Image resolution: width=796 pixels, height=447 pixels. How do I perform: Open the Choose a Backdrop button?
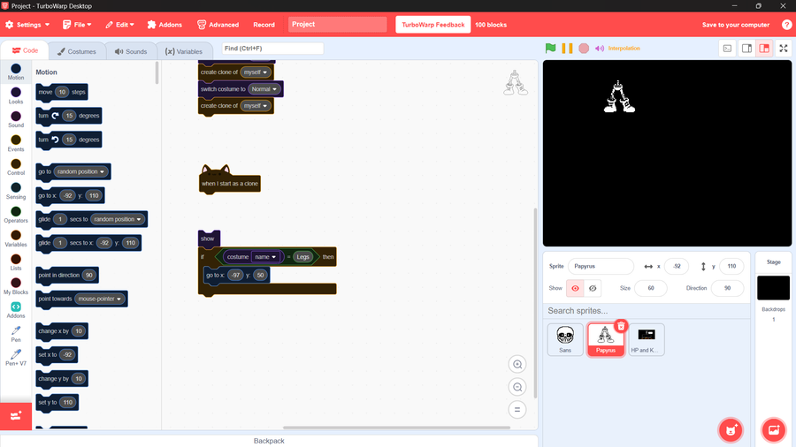click(774, 429)
